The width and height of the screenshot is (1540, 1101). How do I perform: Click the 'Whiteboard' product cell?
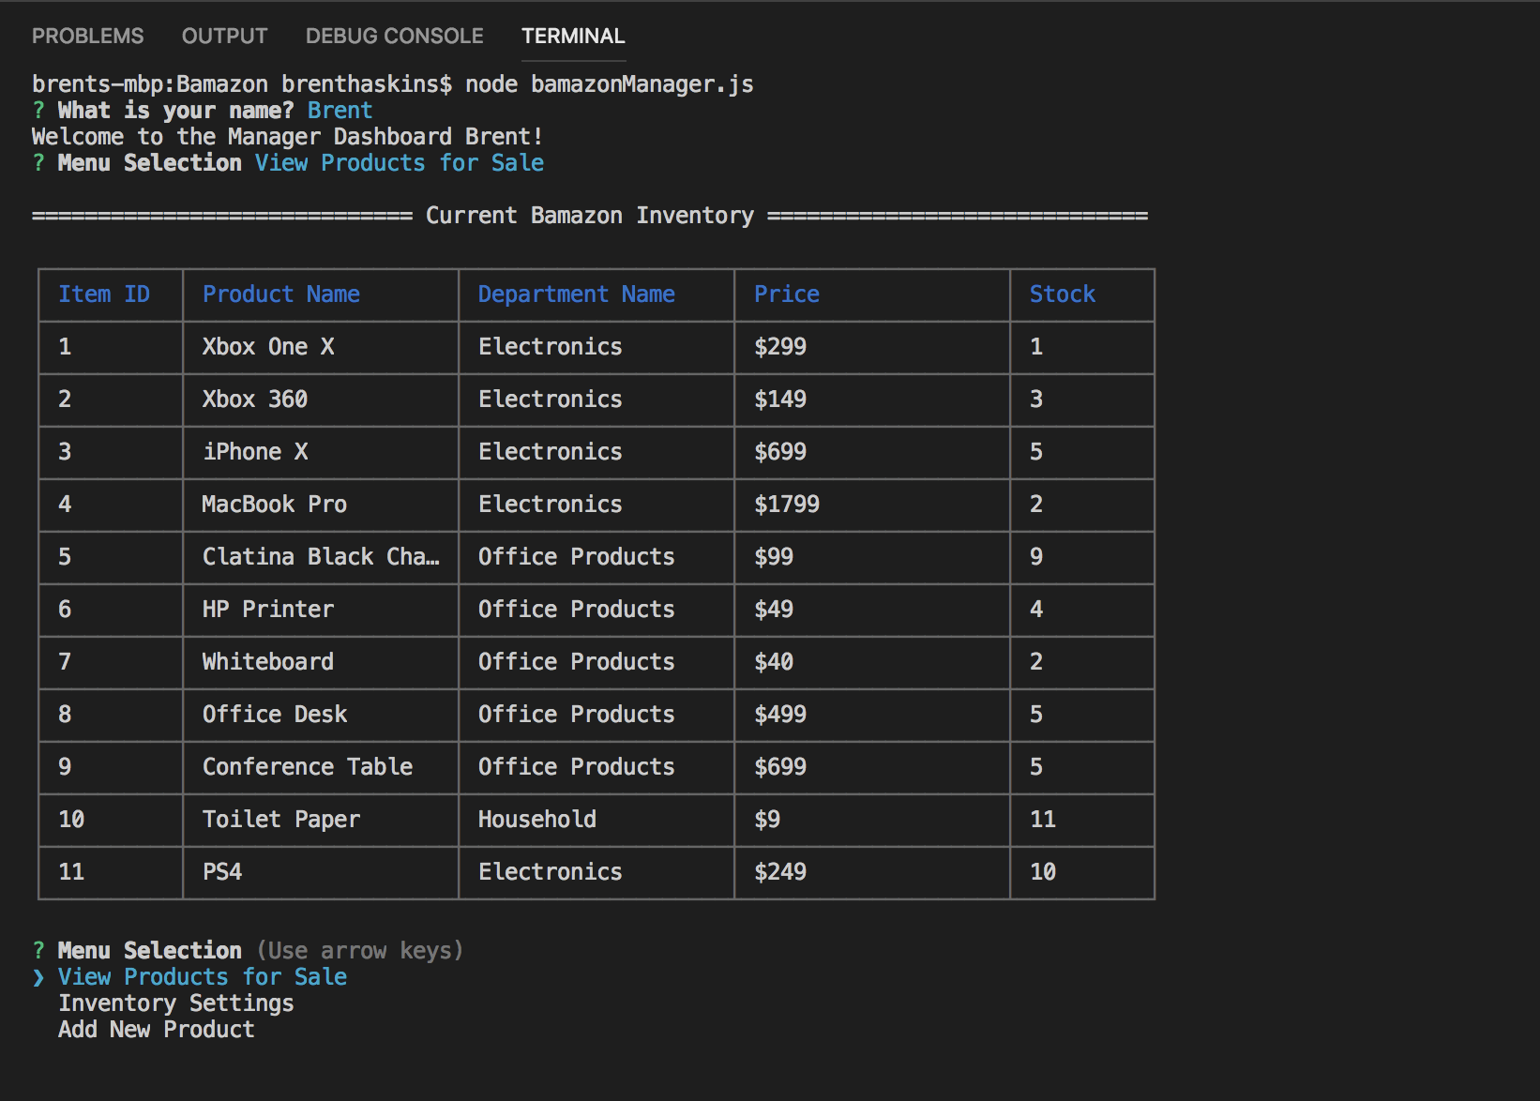[321, 662]
